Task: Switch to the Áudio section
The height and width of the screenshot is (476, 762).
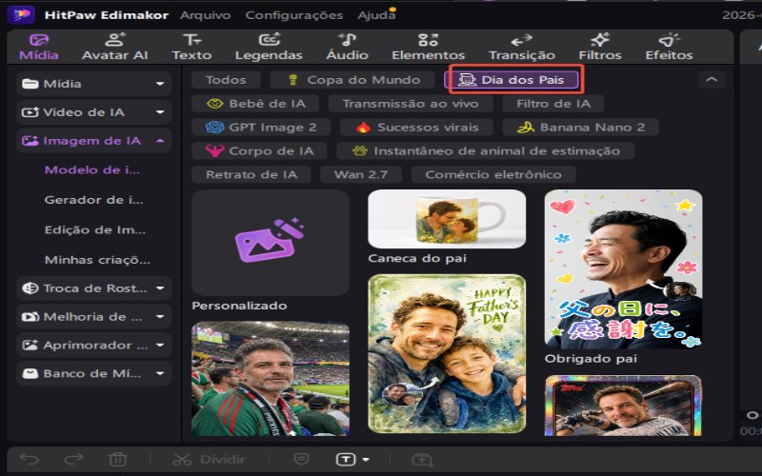Action: [347, 47]
